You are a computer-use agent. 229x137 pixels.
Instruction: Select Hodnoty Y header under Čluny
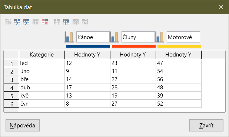(133, 55)
